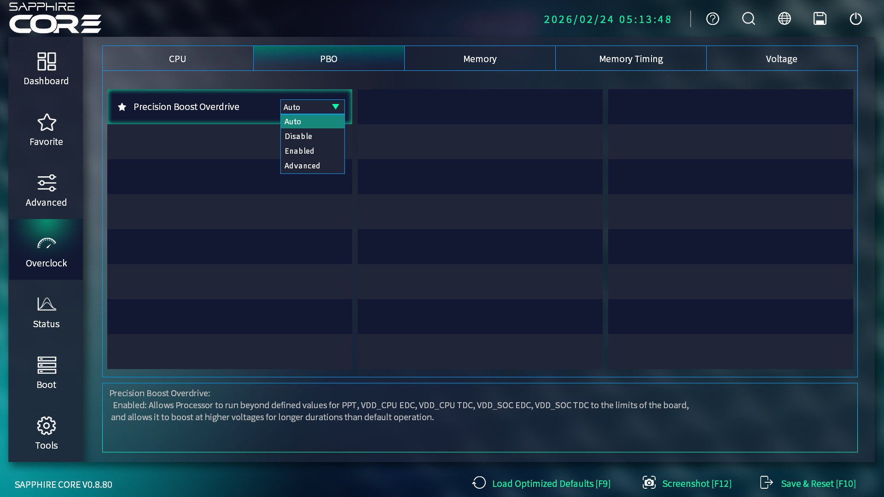This screenshot has width=884, height=497.
Task: Open the Boot sidebar section
Action: (46, 373)
